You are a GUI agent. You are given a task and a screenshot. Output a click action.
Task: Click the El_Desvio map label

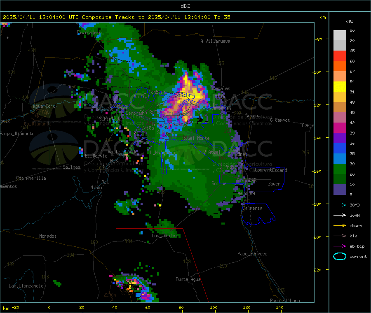96,156
